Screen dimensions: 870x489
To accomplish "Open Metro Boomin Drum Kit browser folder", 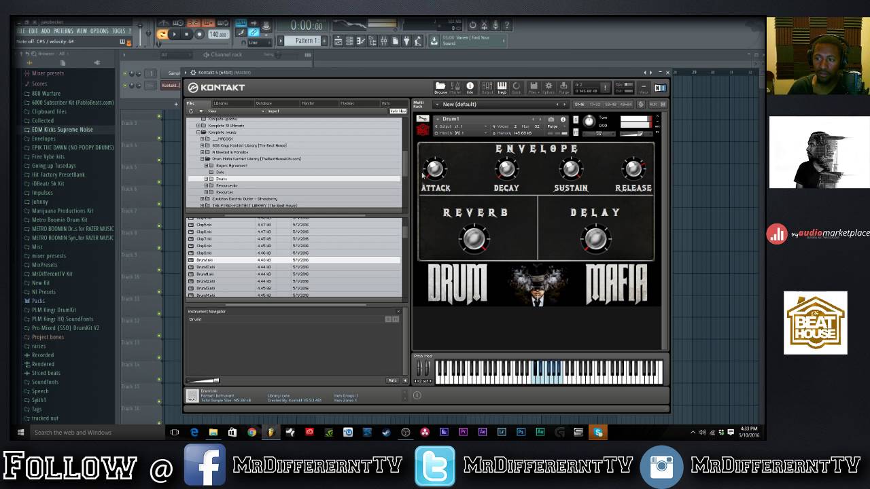I will (60, 220).
